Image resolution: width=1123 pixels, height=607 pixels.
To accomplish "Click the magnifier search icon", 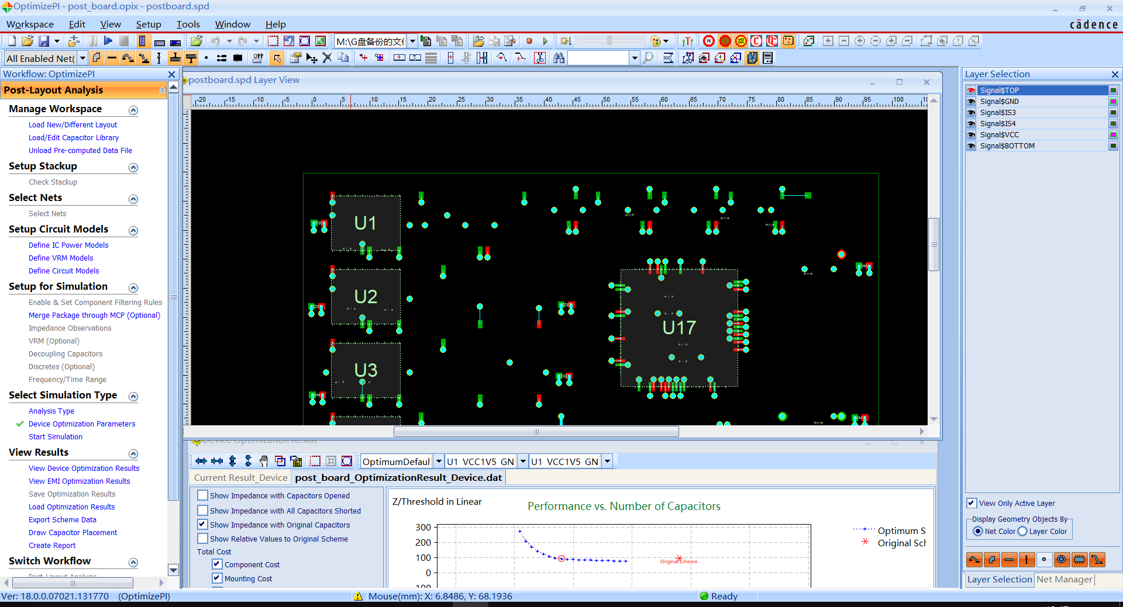I will click(x=648, y=58).
